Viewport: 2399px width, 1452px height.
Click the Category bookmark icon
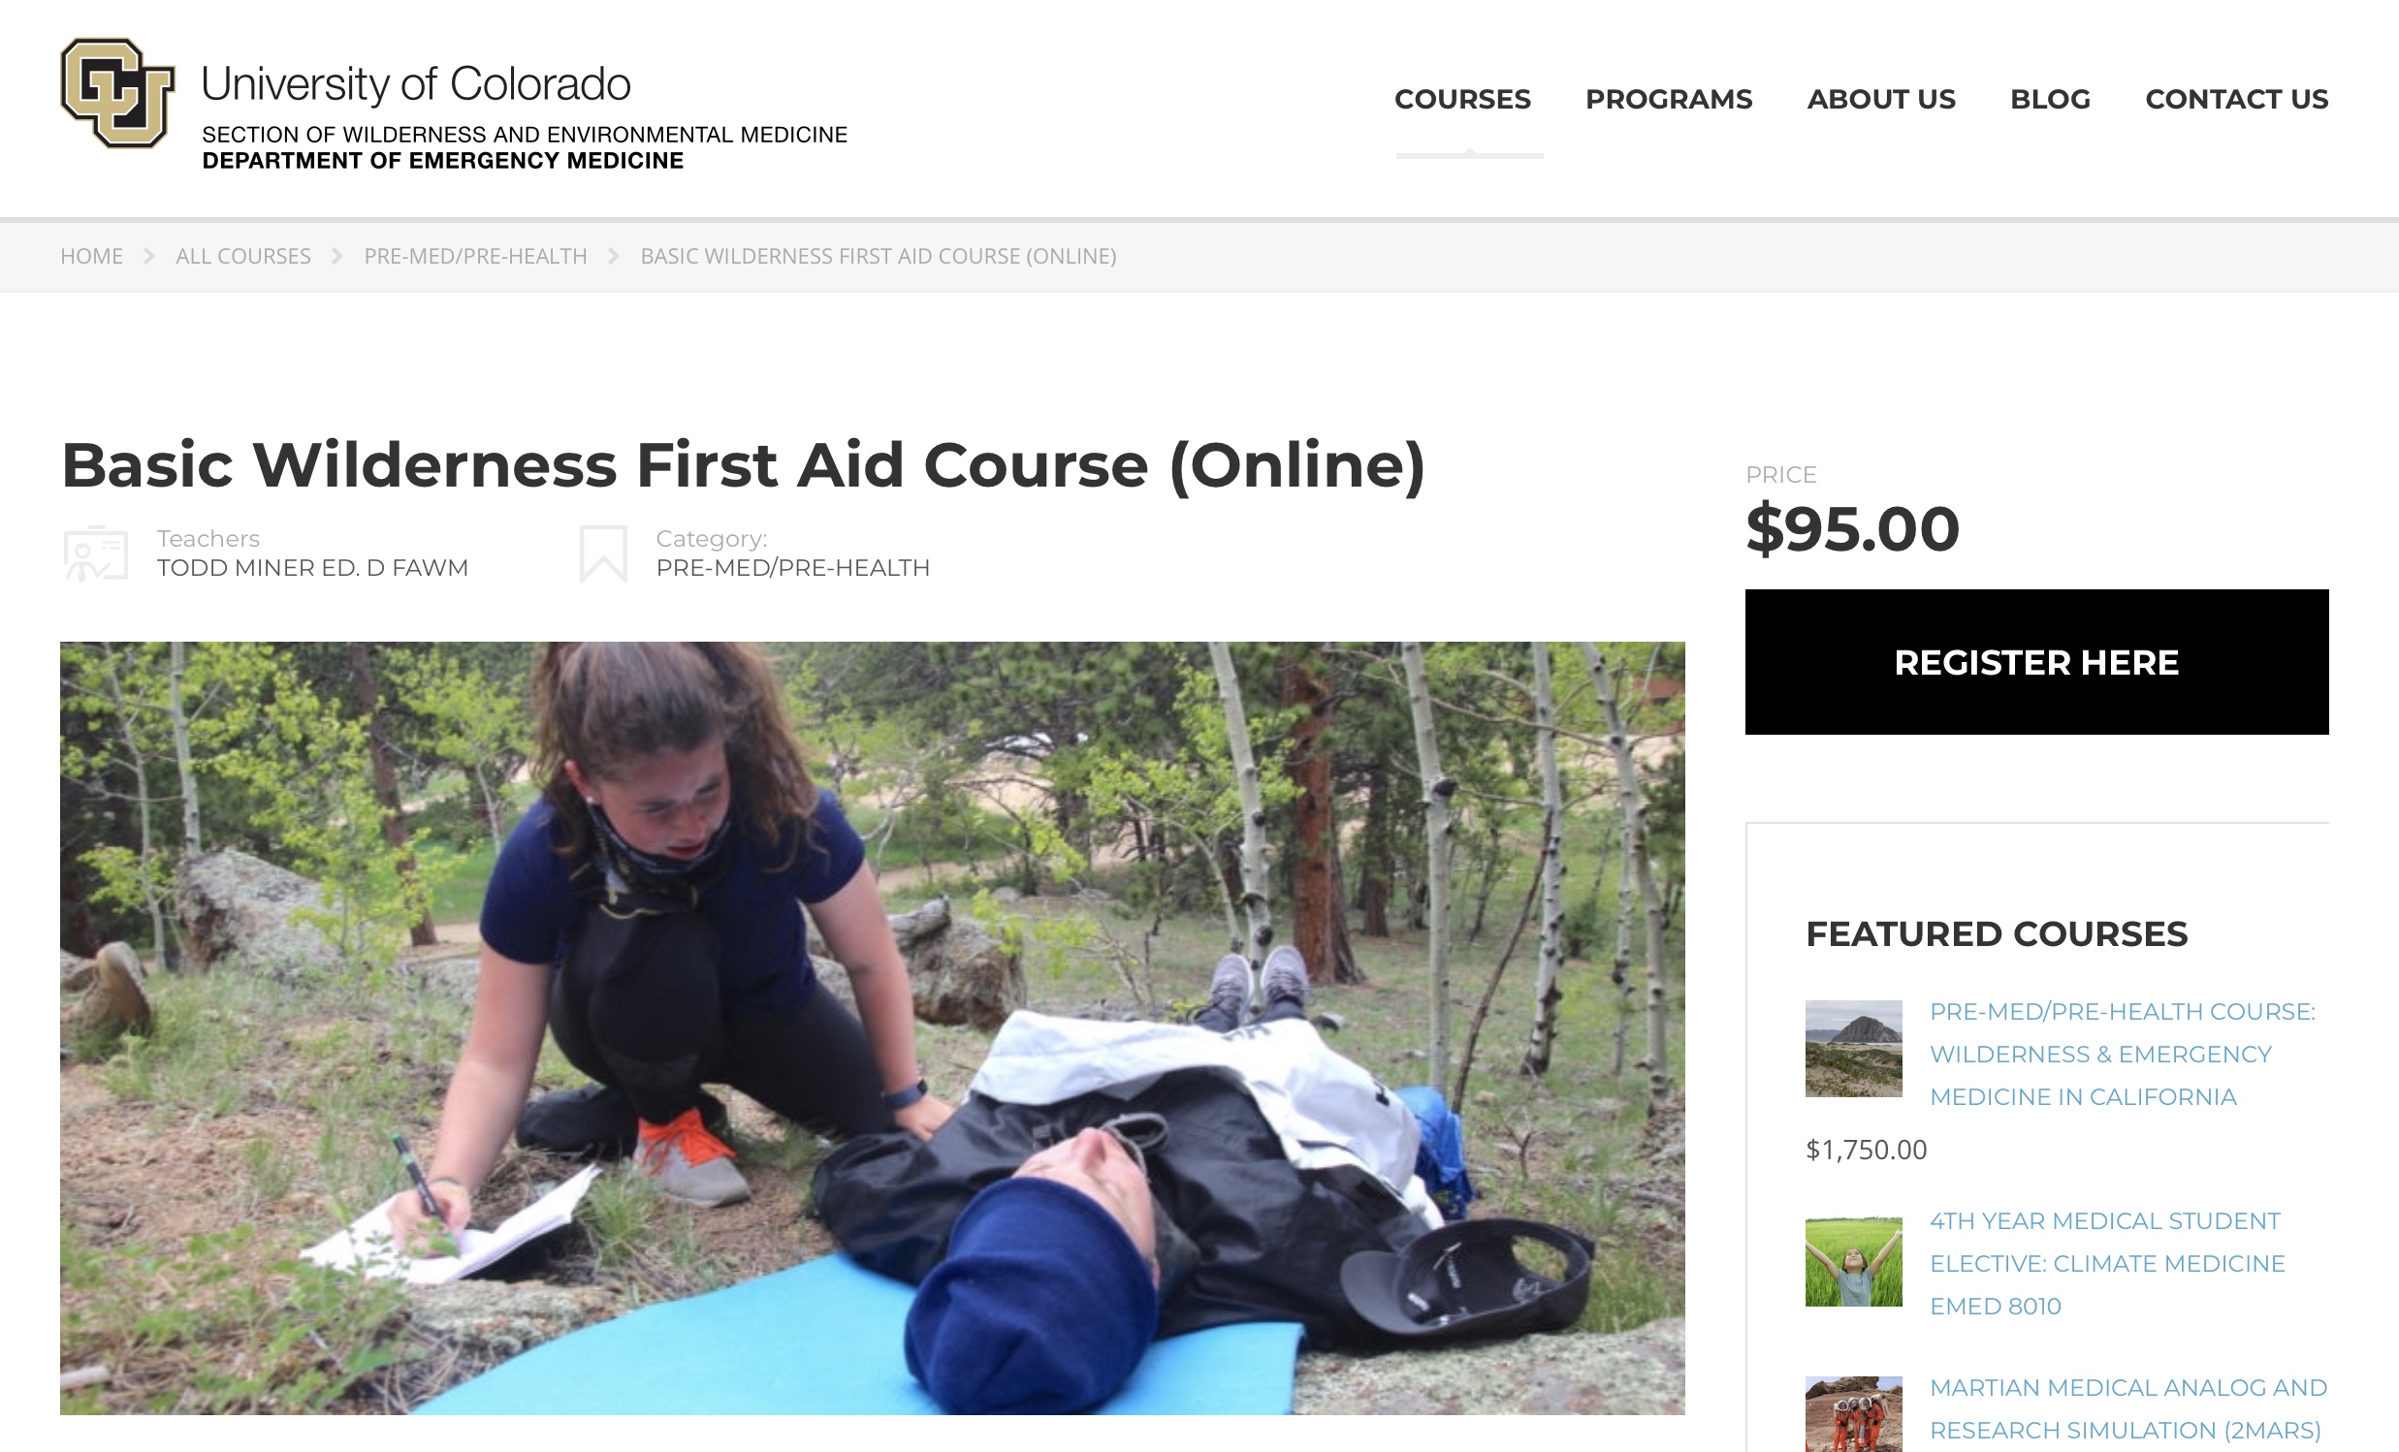604,553
